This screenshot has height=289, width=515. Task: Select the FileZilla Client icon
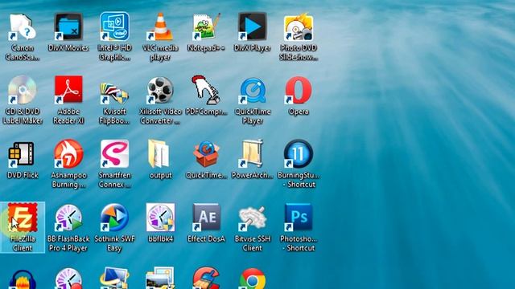click(23, 217)
